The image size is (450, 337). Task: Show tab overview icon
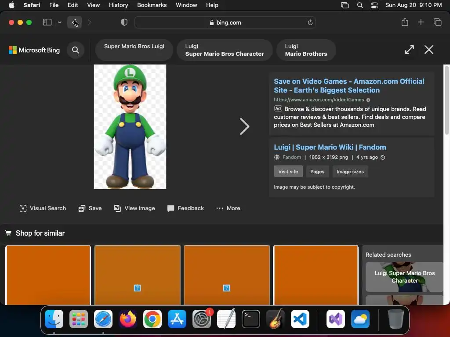coord(437,22)
